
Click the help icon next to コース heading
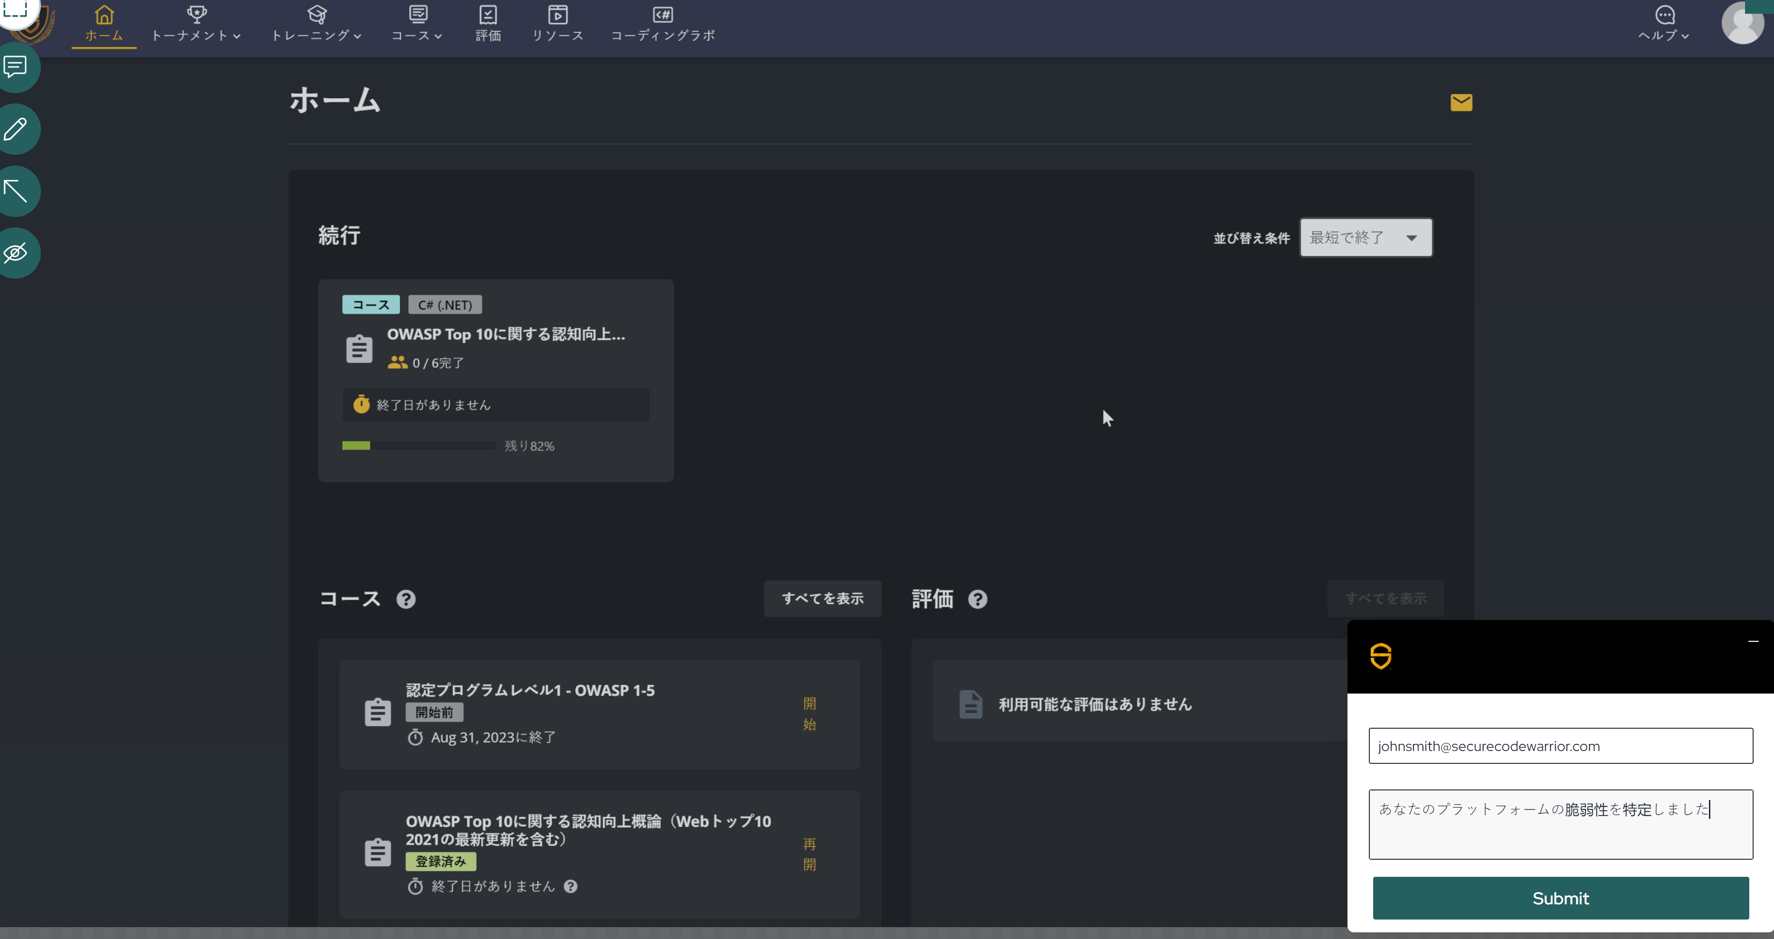[406, 599]
